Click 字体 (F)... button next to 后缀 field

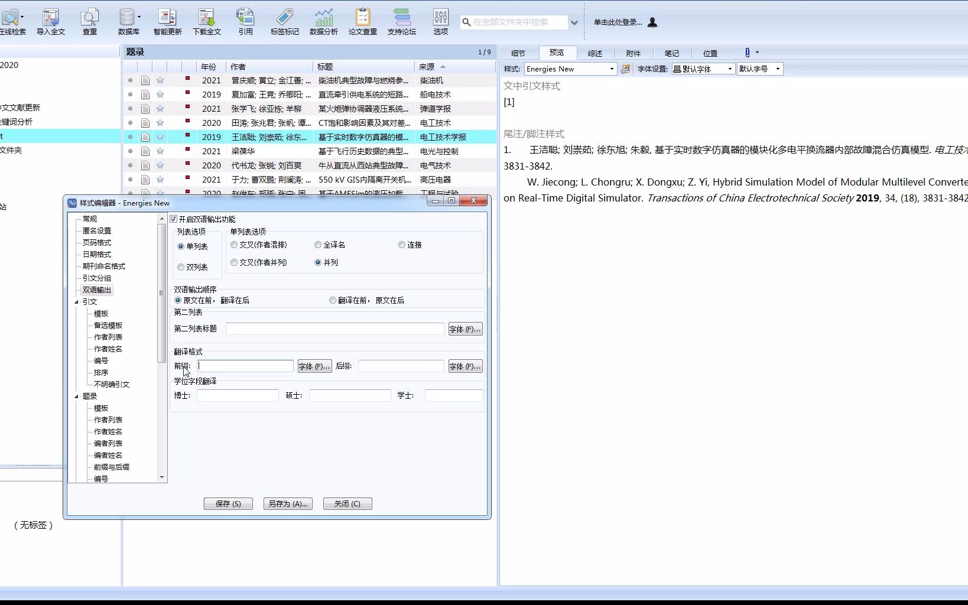[465, 367]
